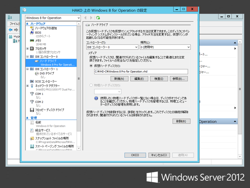This screenshot has width=250, height=188.
Task: Click the 適用(A) button
Action: click(x=183, y=155)
